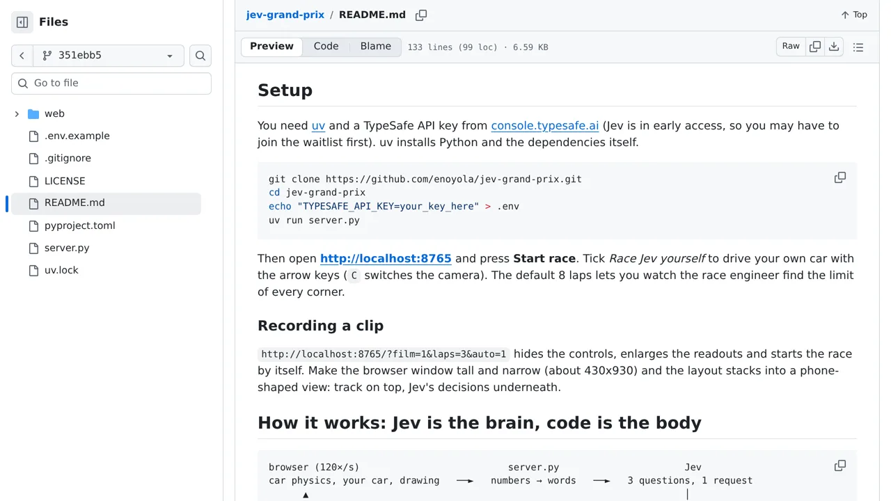The image size is (891, 501).
Task: Download raw file icon
Action: tap(834, 47)
